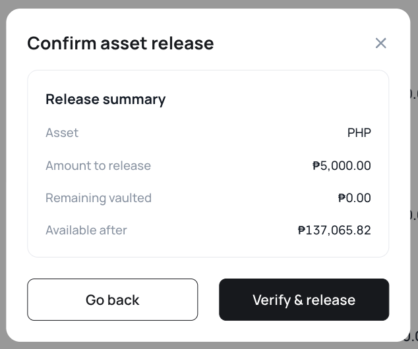This screenshot has height=349, width=418.
Task: Confirm with Verify & release button
Action: pos(304,300)
